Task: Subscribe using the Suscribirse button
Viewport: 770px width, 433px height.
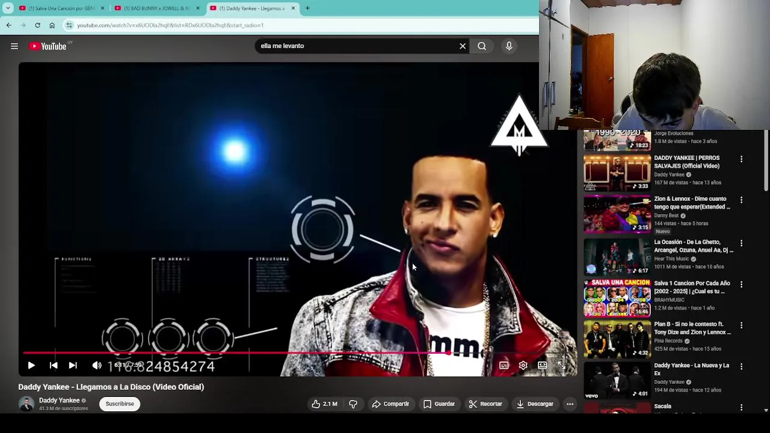Action: (x=120, y=404)
